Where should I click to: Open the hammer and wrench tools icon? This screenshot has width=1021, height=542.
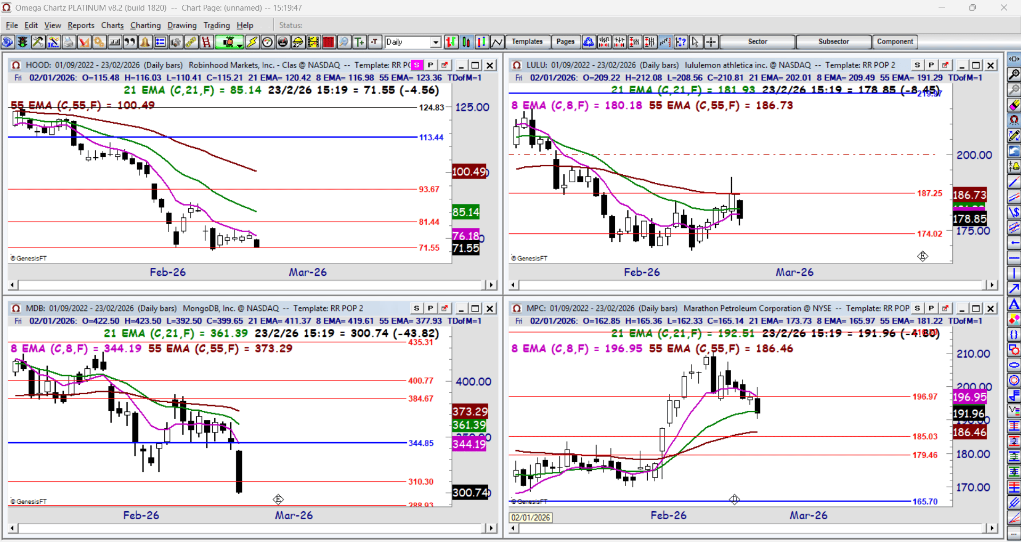coord(38,42)
